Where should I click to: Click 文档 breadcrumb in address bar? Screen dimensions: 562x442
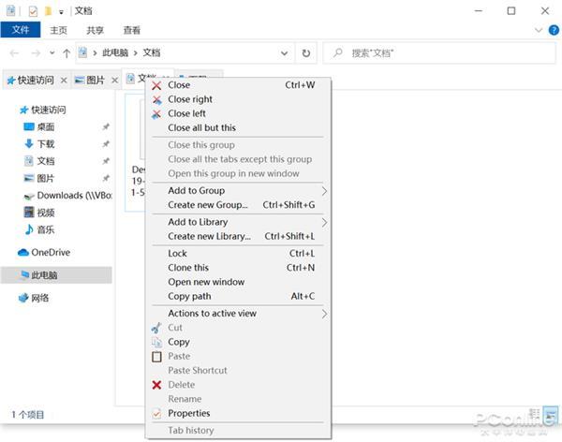[x=152, y=52]
